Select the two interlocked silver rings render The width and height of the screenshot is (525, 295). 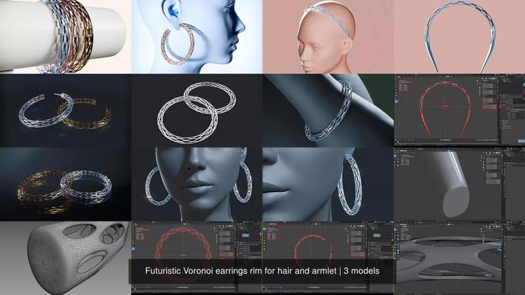(197, 111)
